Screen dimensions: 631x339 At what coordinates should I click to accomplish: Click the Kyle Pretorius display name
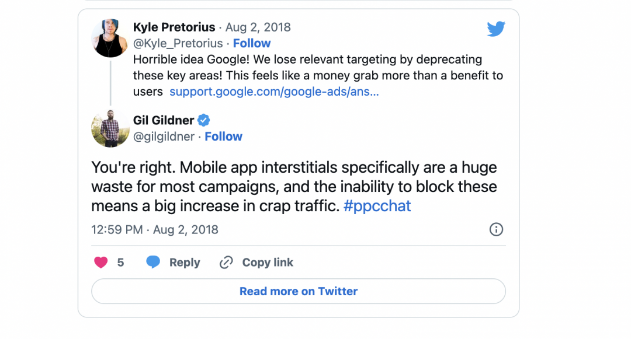click(174, 27)
